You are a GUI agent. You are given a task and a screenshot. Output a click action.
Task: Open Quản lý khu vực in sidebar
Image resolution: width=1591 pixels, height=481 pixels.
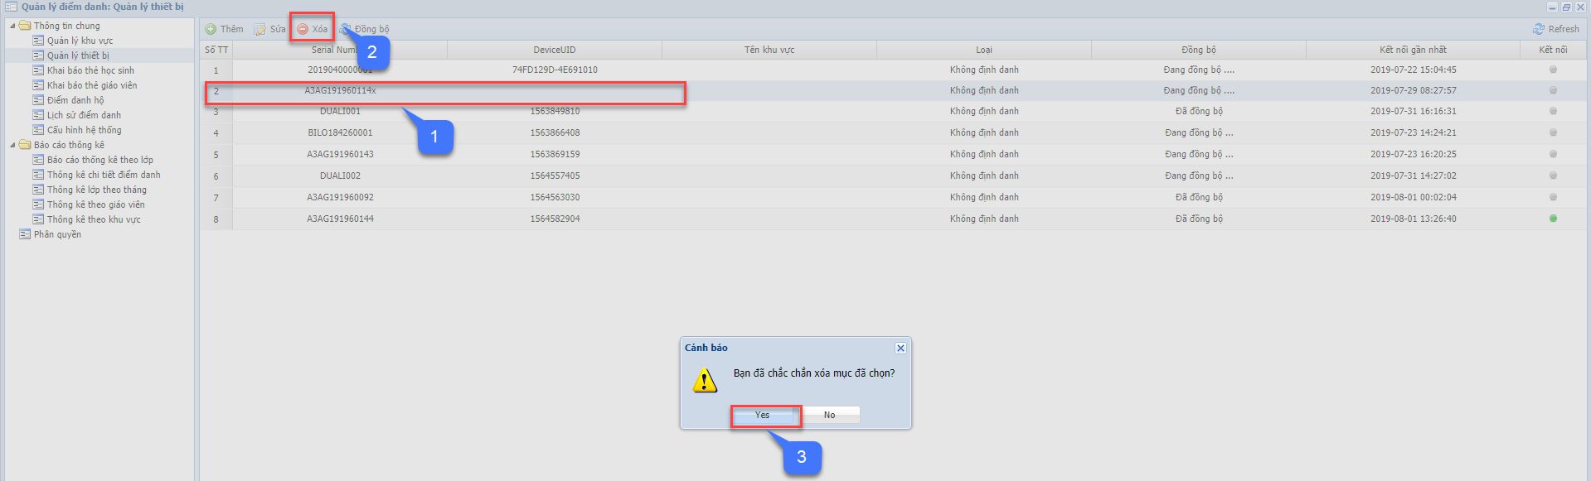click(x=80, y=41)
